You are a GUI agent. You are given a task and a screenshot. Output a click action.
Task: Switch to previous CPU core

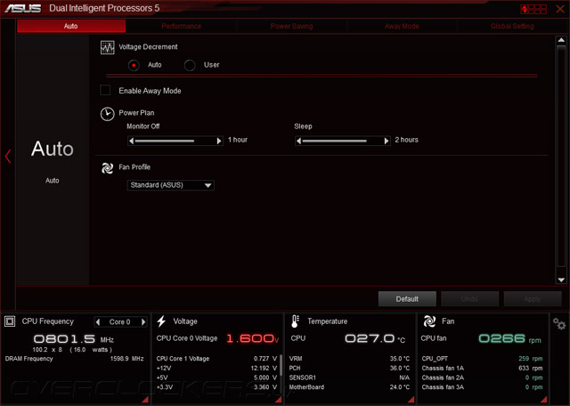(98, 321)
